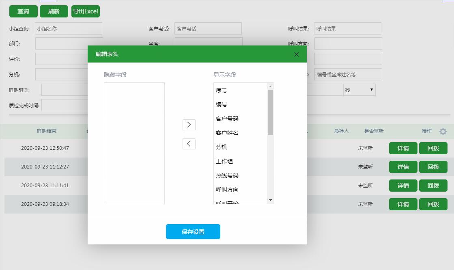Click the 查询 query button
Screen dimensions: 454x270
[23, 11]
